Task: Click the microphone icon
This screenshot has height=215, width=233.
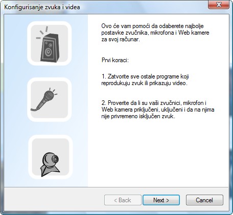Action: click(x=49, y=99)
